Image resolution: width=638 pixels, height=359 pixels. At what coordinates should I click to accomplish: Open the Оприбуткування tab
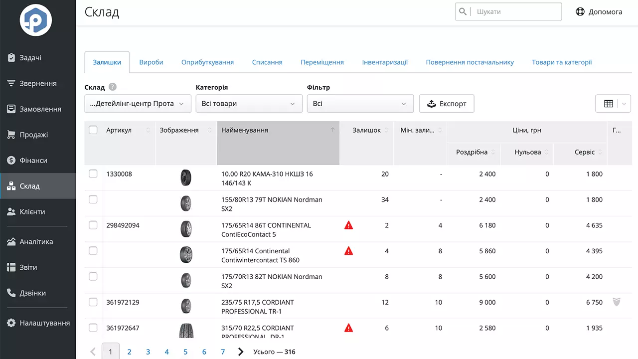(207, 62)
